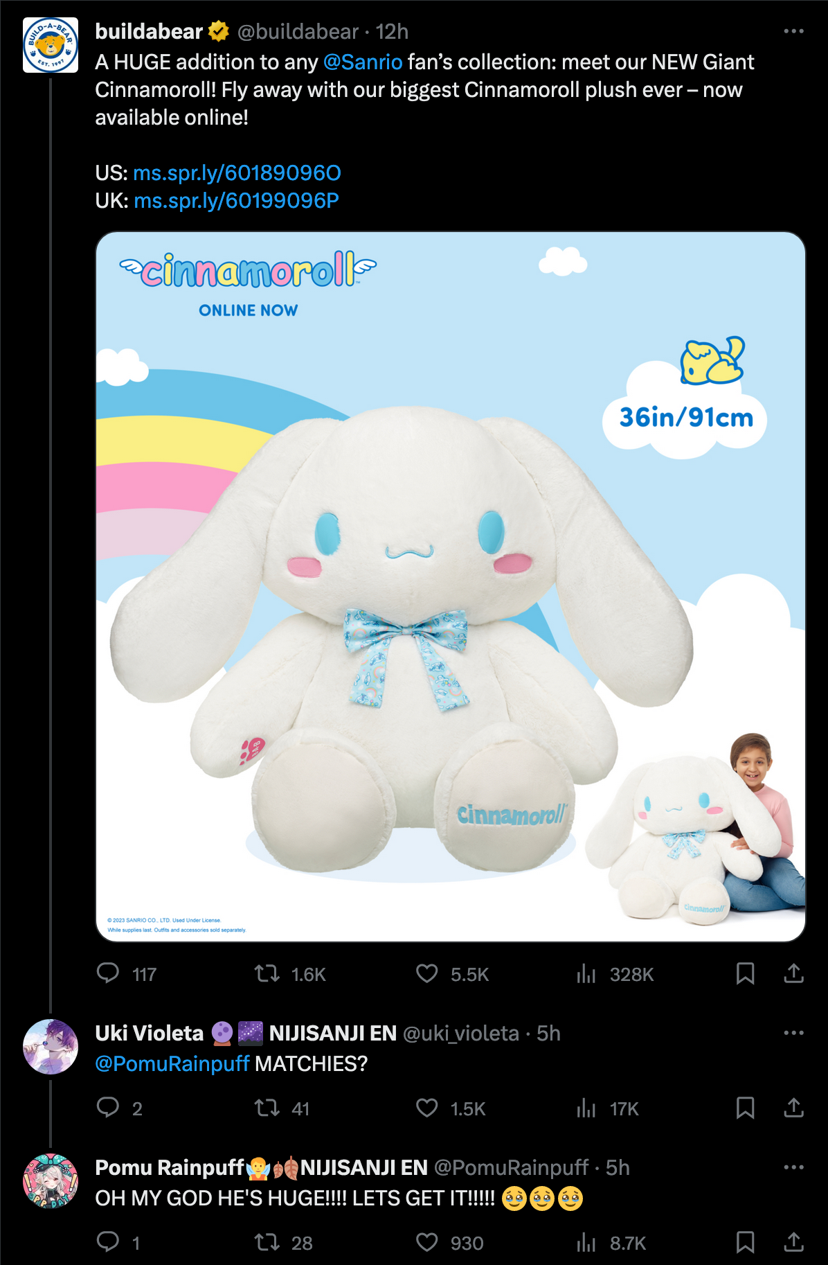828x1265 pixels.
Task: Open more menu on Pomu Rainpuff's reply
Action: pyautogui.click(x=793, y=1167)
